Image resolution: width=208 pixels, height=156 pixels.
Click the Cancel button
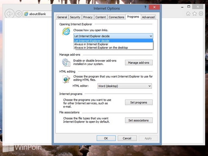tap(127, 138)
